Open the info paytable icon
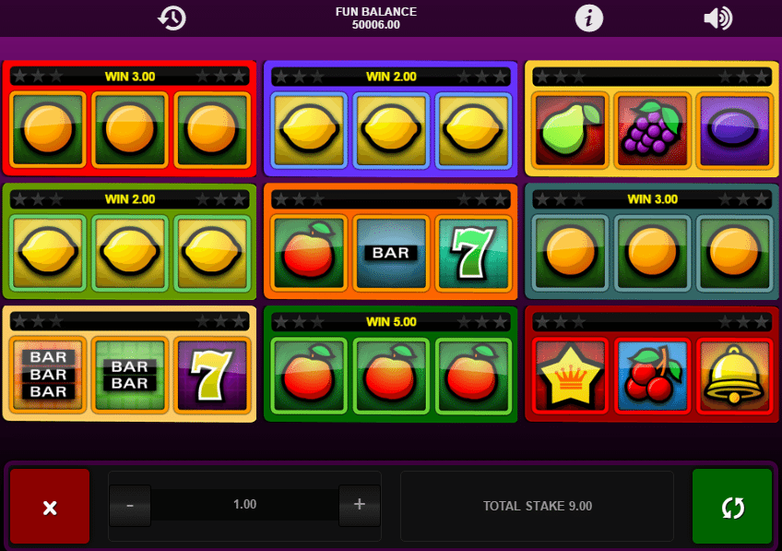 [x=589, y=18]
